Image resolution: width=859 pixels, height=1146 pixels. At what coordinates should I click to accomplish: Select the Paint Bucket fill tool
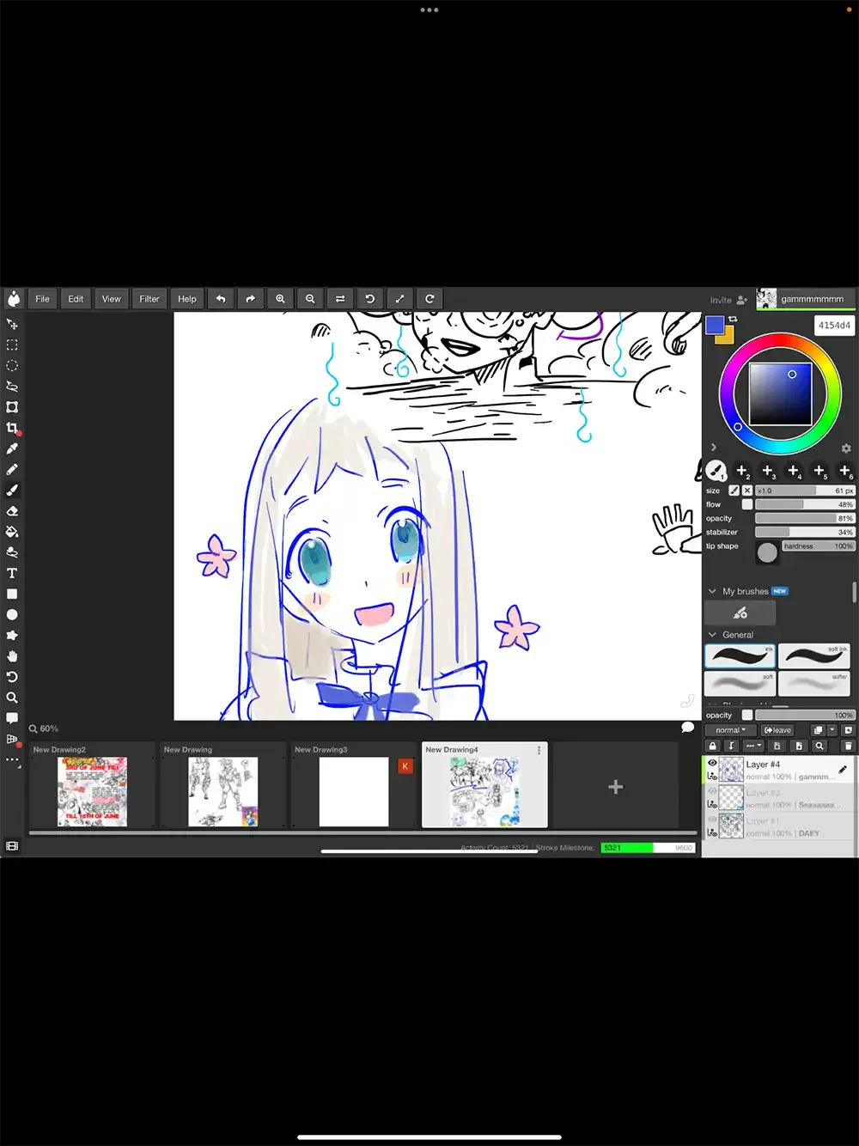coord(12,532)
